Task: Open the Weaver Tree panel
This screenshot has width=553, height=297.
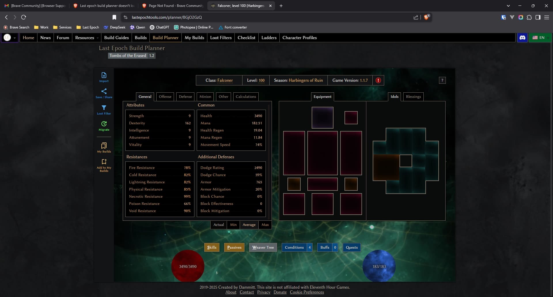Action: coord(263,247)
